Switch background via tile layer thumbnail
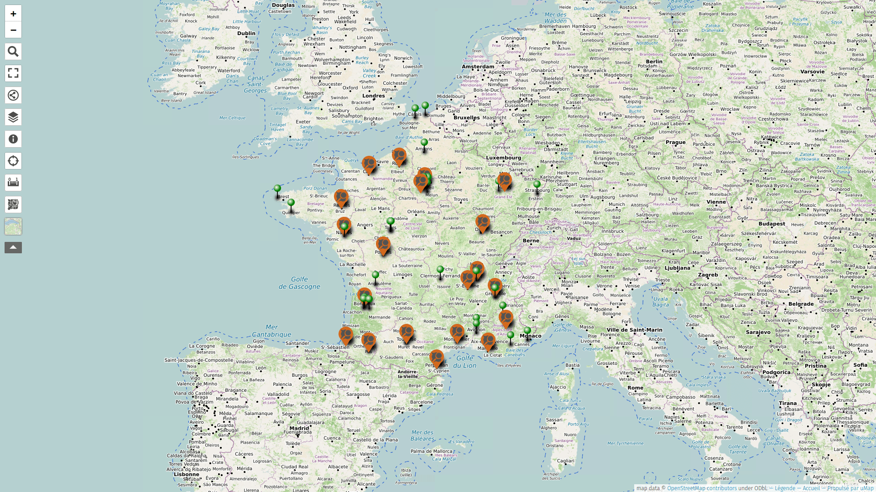The image size is (876, 492). tap(13, 226)
